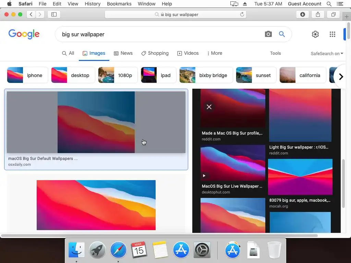The height and width of the screenshot is (263, 351).
Task: Search by image with camera icon
Action: [268, 34]
